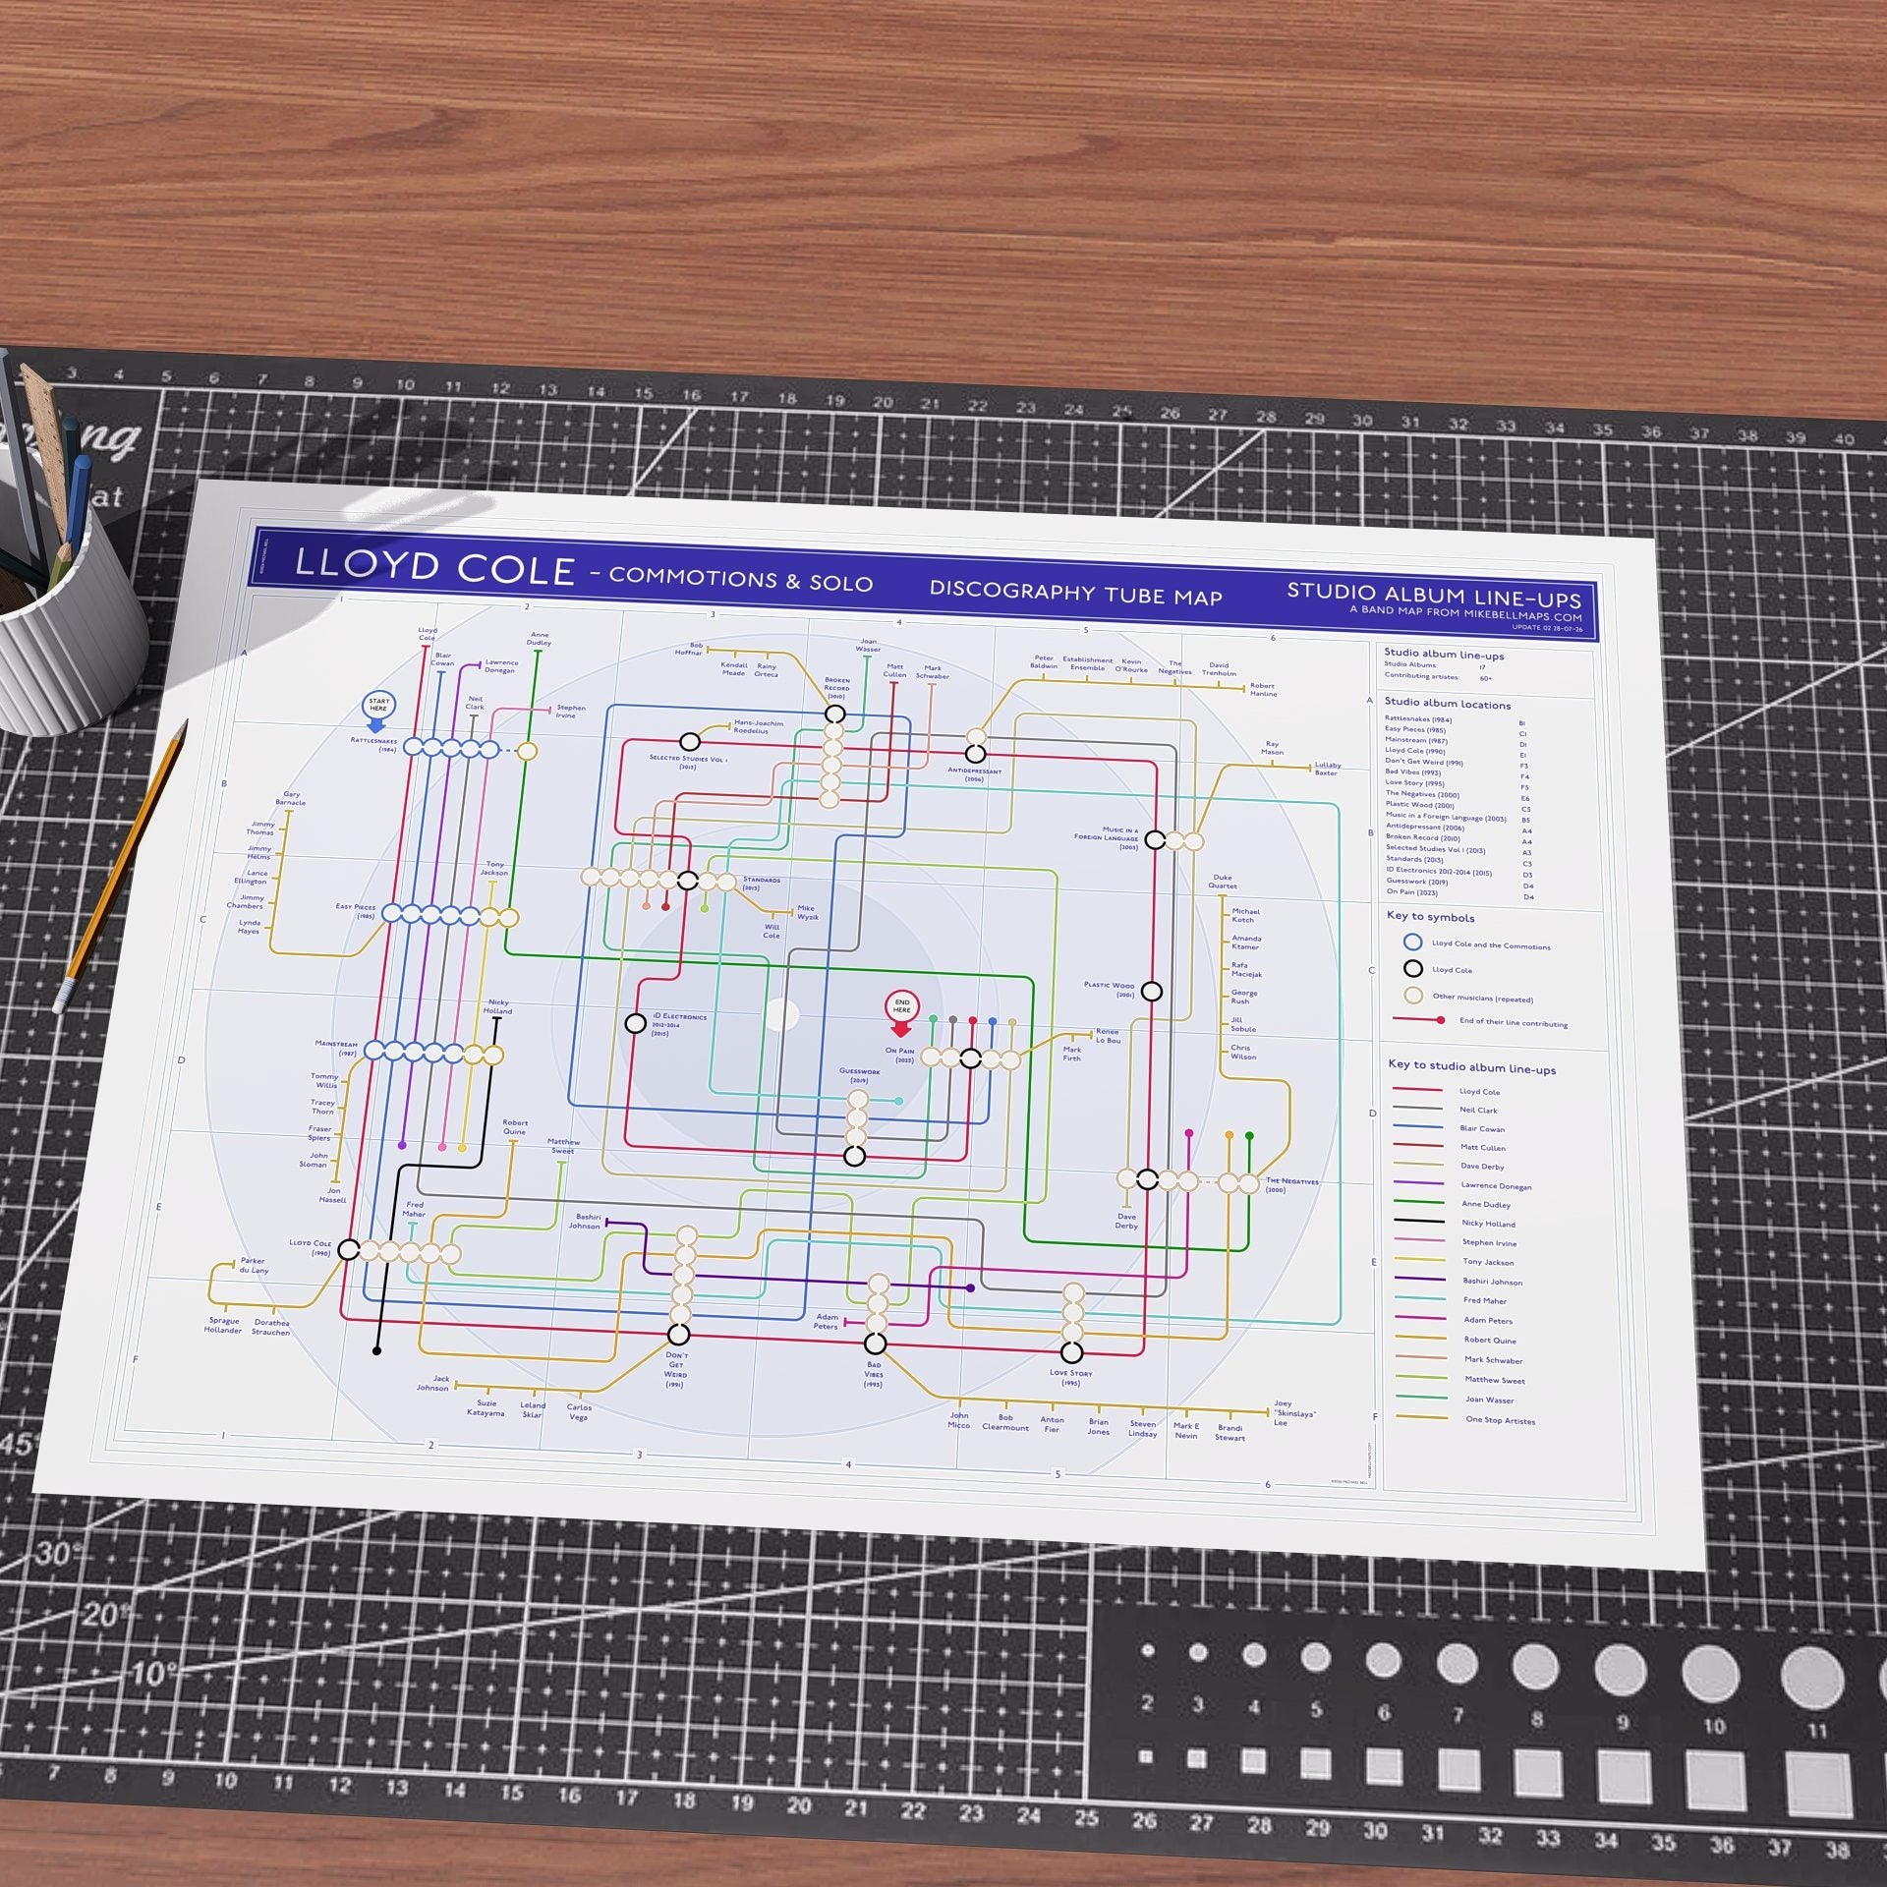Pick the magenta Adam Peters line in key
This screenshot has height=1887, width=1887.
tap(1420, 1318)
